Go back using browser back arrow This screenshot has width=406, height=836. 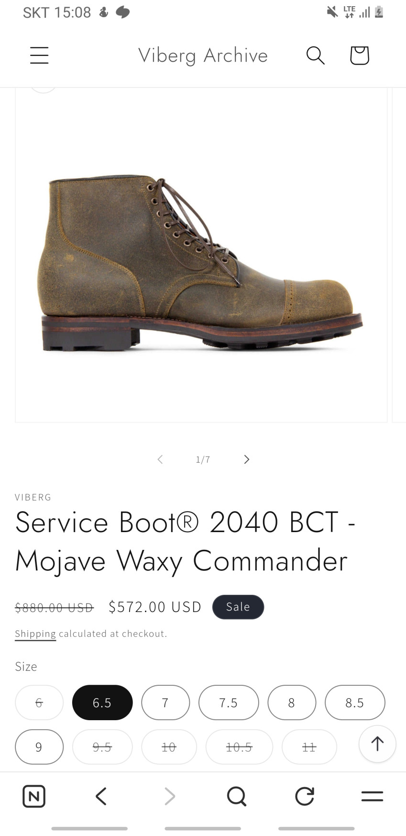pos(101,796)
